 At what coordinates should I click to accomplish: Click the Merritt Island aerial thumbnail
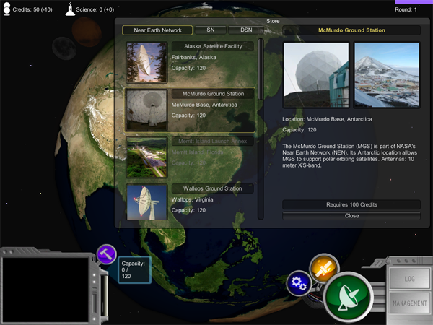coord(146,157)
